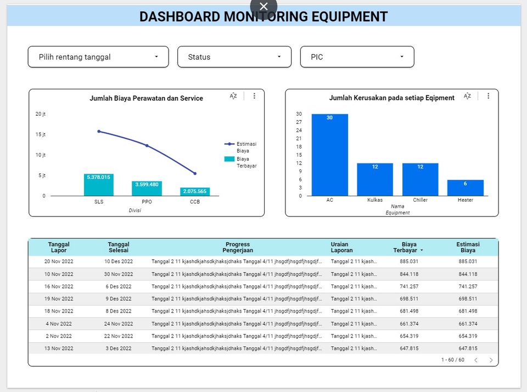Open more options for Jumlah Biaya Perawatan chart
Screen dimensions: 527x392
pyautogui.click(x=254, y=96)
